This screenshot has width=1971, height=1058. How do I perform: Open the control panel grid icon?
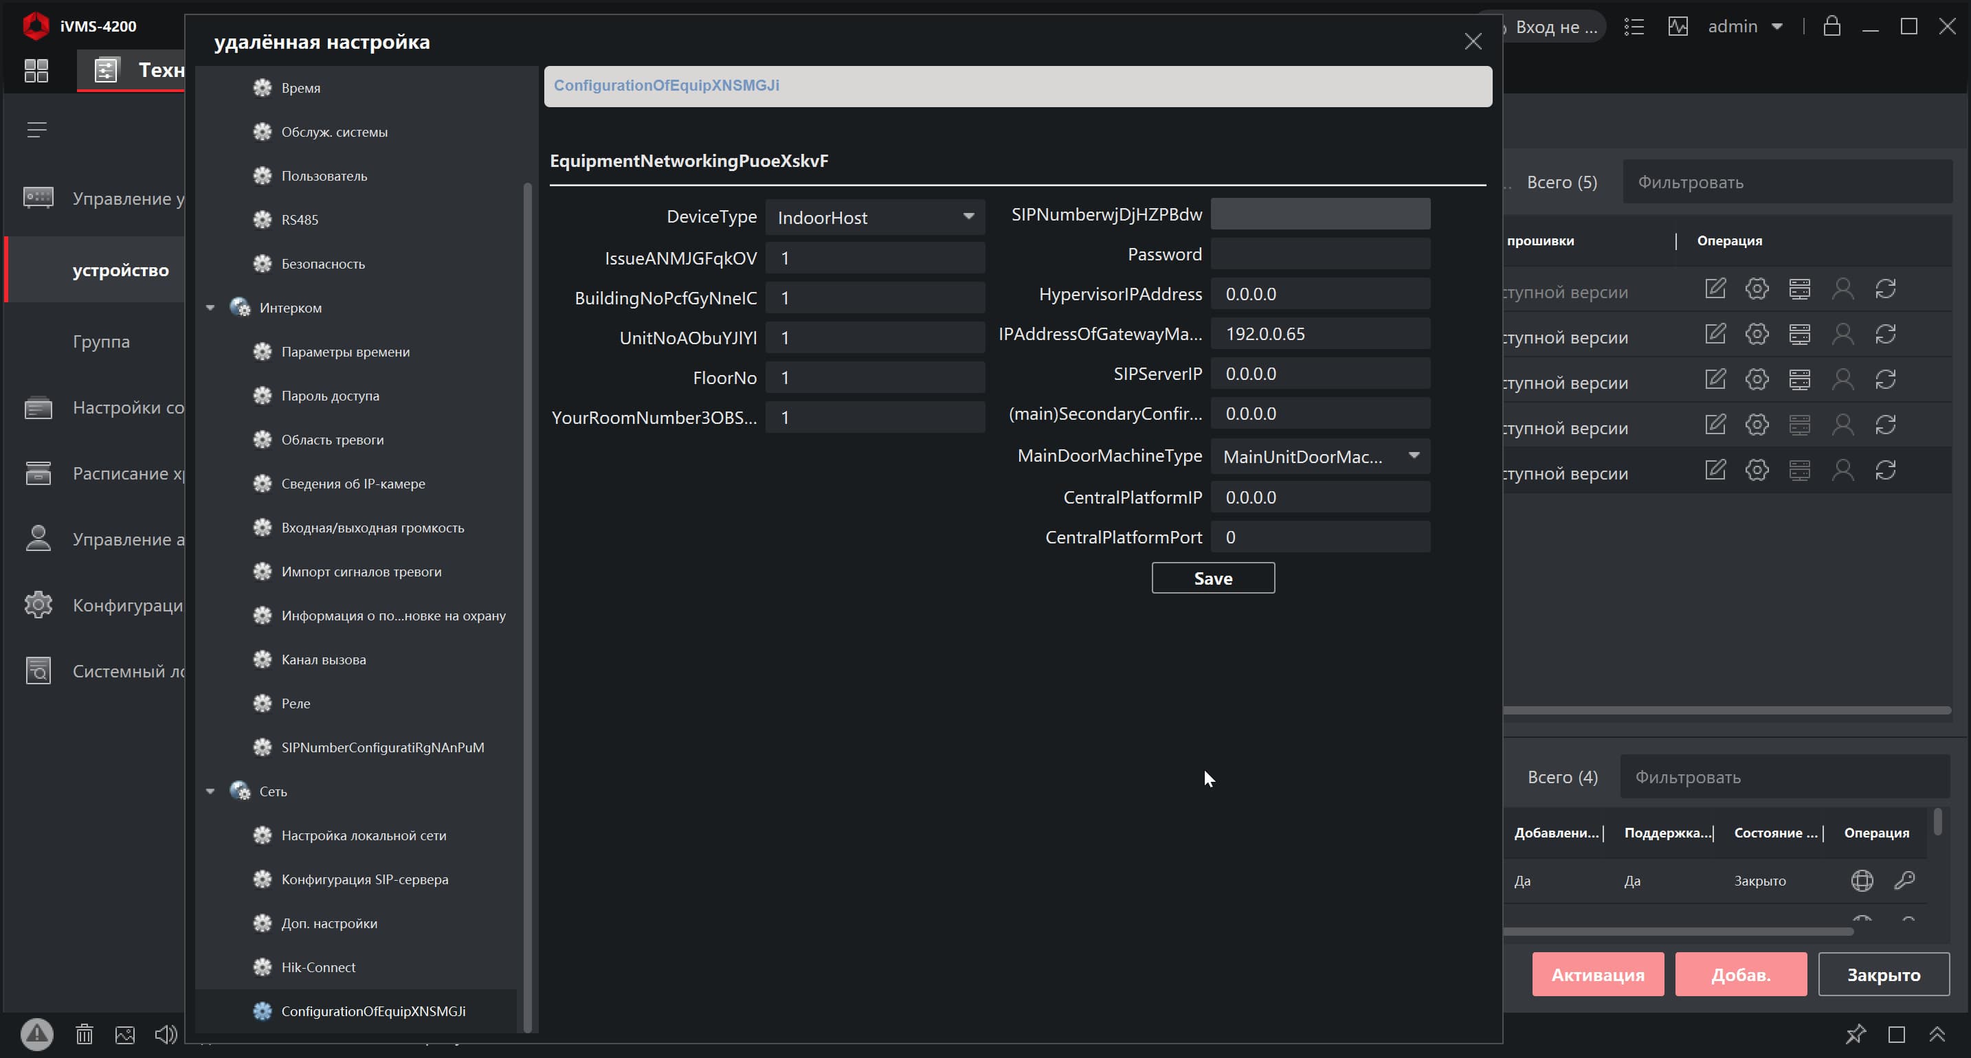coord(36,70)
